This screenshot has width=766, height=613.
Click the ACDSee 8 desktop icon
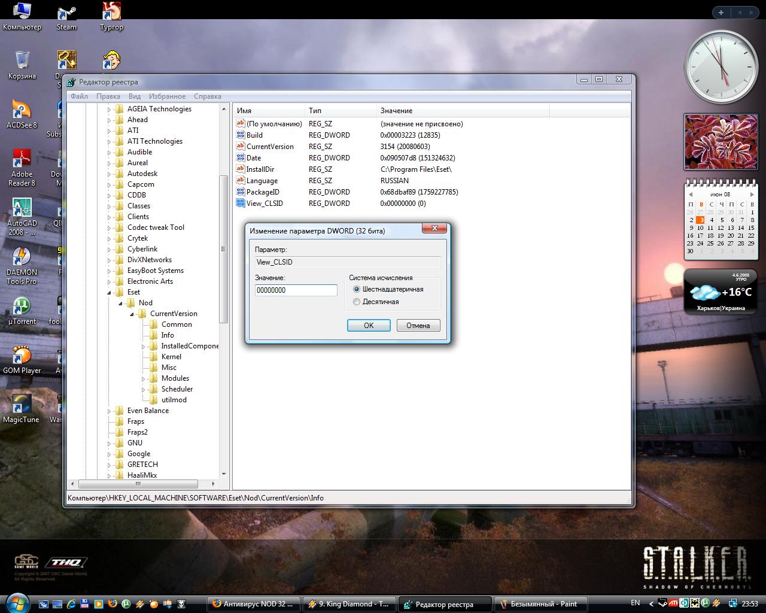click(x=22, y=111)
